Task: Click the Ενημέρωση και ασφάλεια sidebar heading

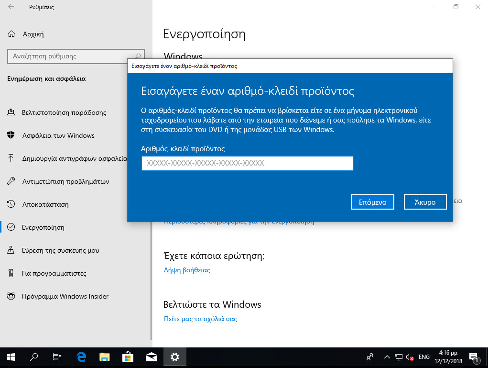Action: tap(46, 78)
